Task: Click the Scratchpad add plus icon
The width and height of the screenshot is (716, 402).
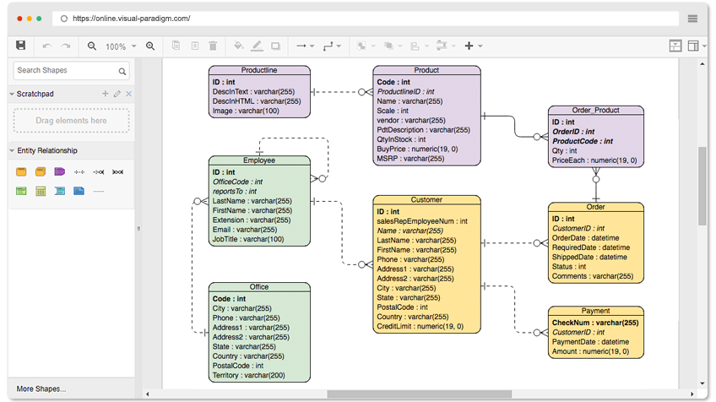Action: tap(105, 93)
